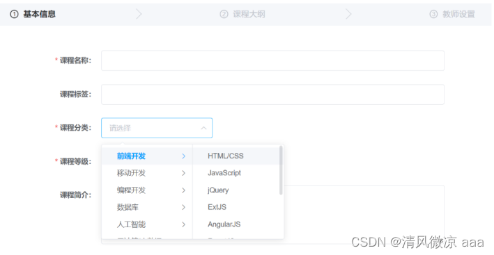Collapse 课程分类 dropdown via arrow icon

(x=203, y=128)
